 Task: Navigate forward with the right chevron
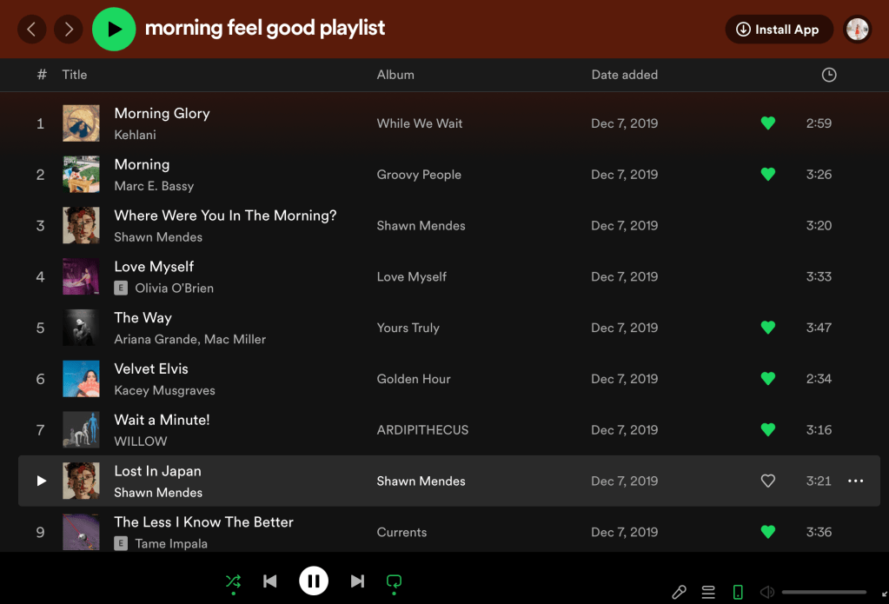tap(68, 29)
